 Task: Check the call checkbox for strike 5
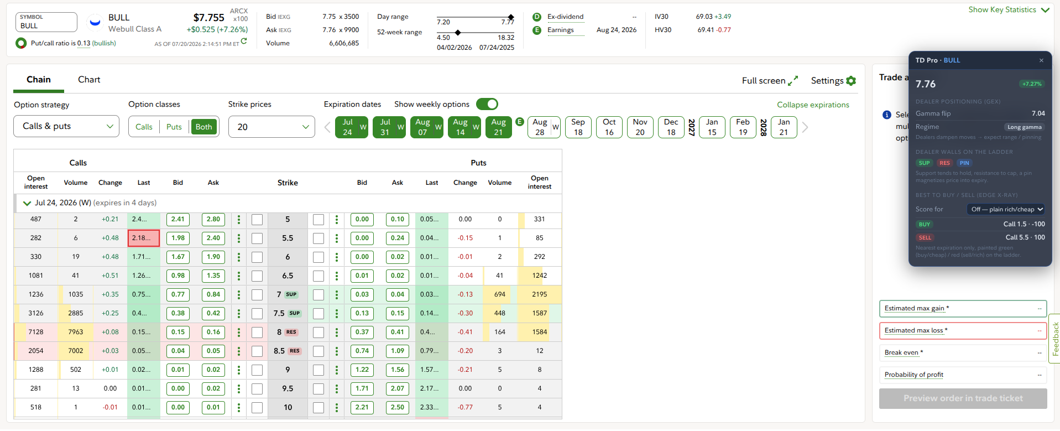point(257,220)
